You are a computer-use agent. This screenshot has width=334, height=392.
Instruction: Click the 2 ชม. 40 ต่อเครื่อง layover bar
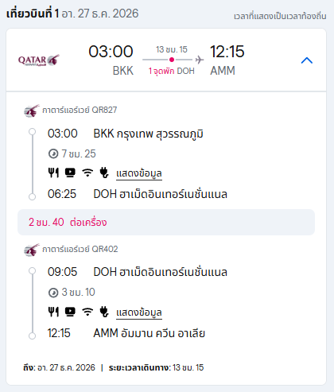point(166,222)
